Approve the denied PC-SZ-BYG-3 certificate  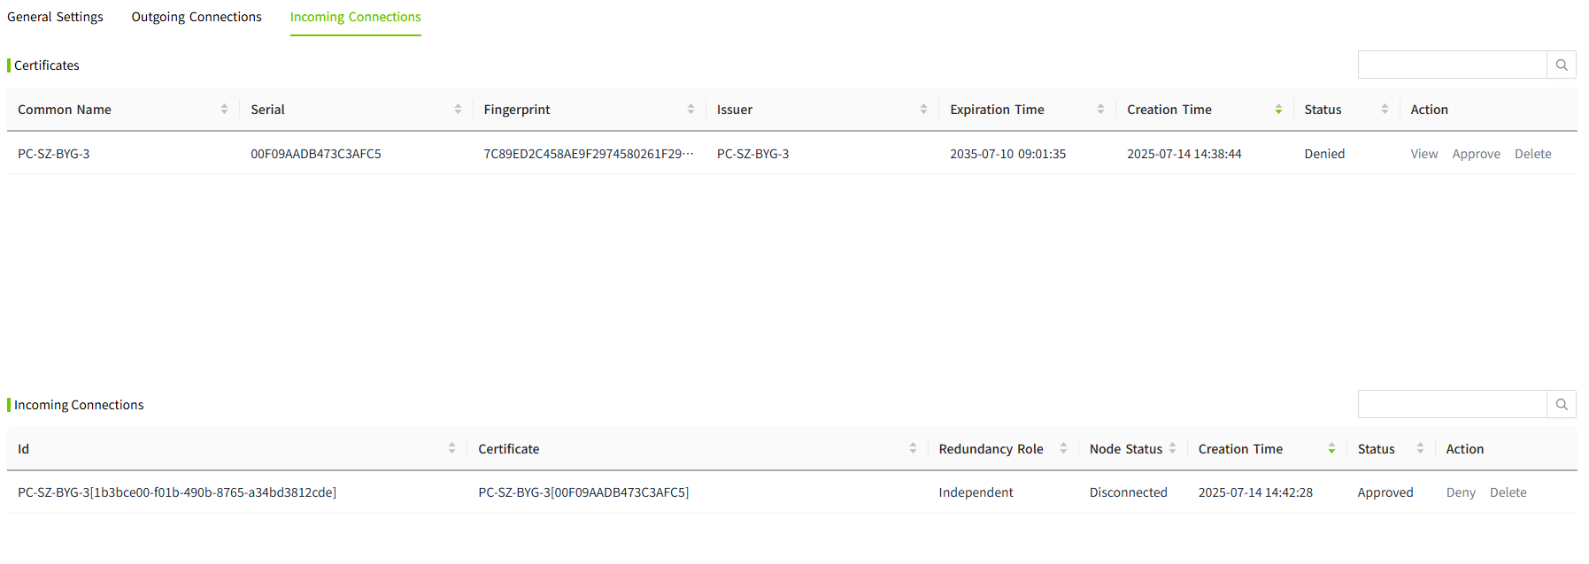[1476, 154]
